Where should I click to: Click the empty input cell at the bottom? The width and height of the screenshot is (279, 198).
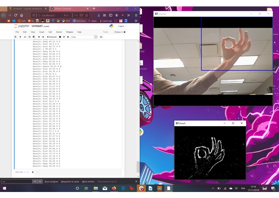tap(78, 172)
